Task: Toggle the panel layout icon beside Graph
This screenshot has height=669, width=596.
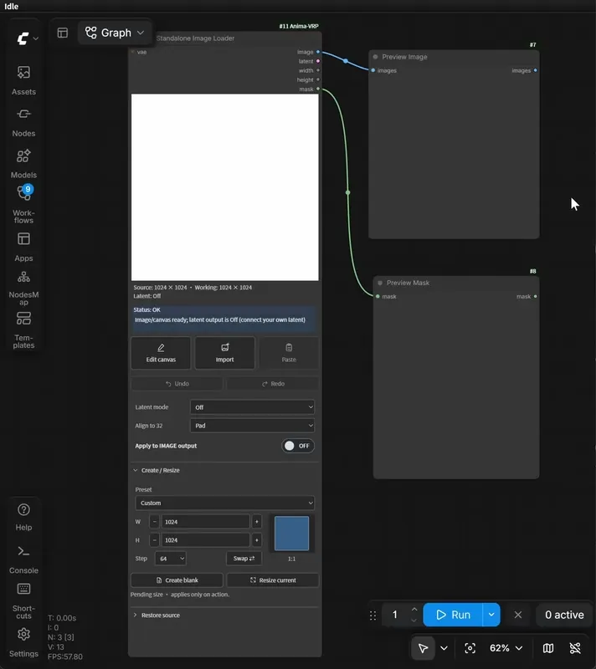Action: coord(63,33)
